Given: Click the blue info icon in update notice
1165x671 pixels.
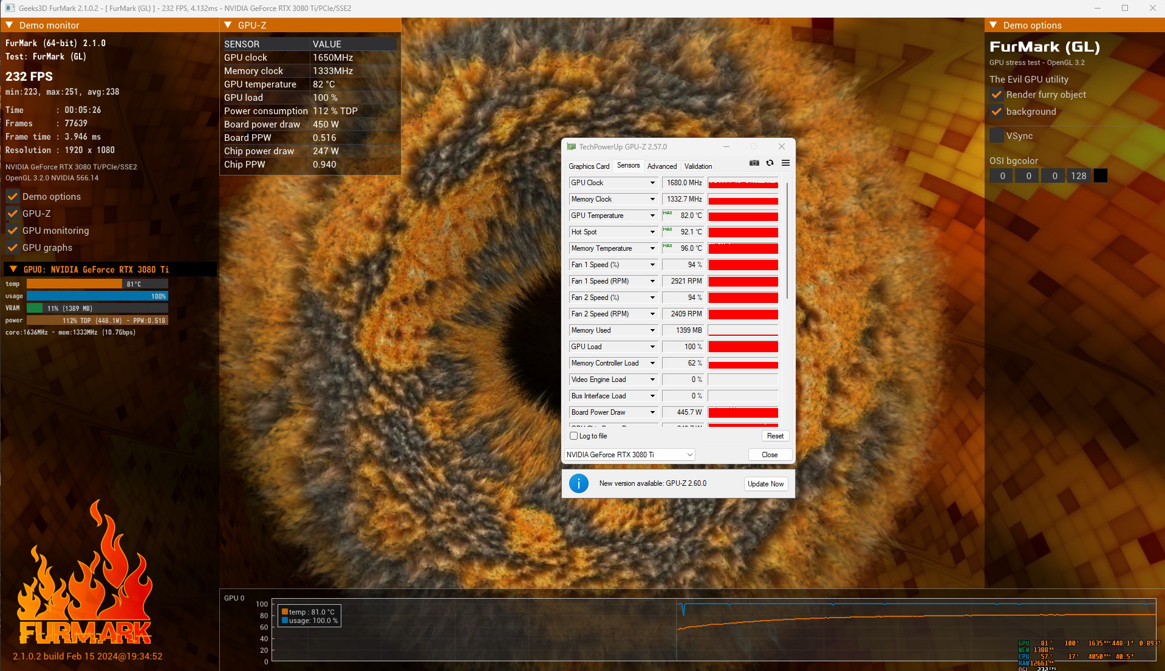Looking at the screenshot, I should [x=578, y=483].
